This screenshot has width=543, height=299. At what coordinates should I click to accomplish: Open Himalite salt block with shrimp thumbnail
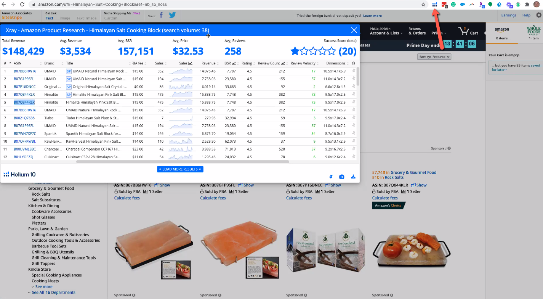[x=411, y=250]
